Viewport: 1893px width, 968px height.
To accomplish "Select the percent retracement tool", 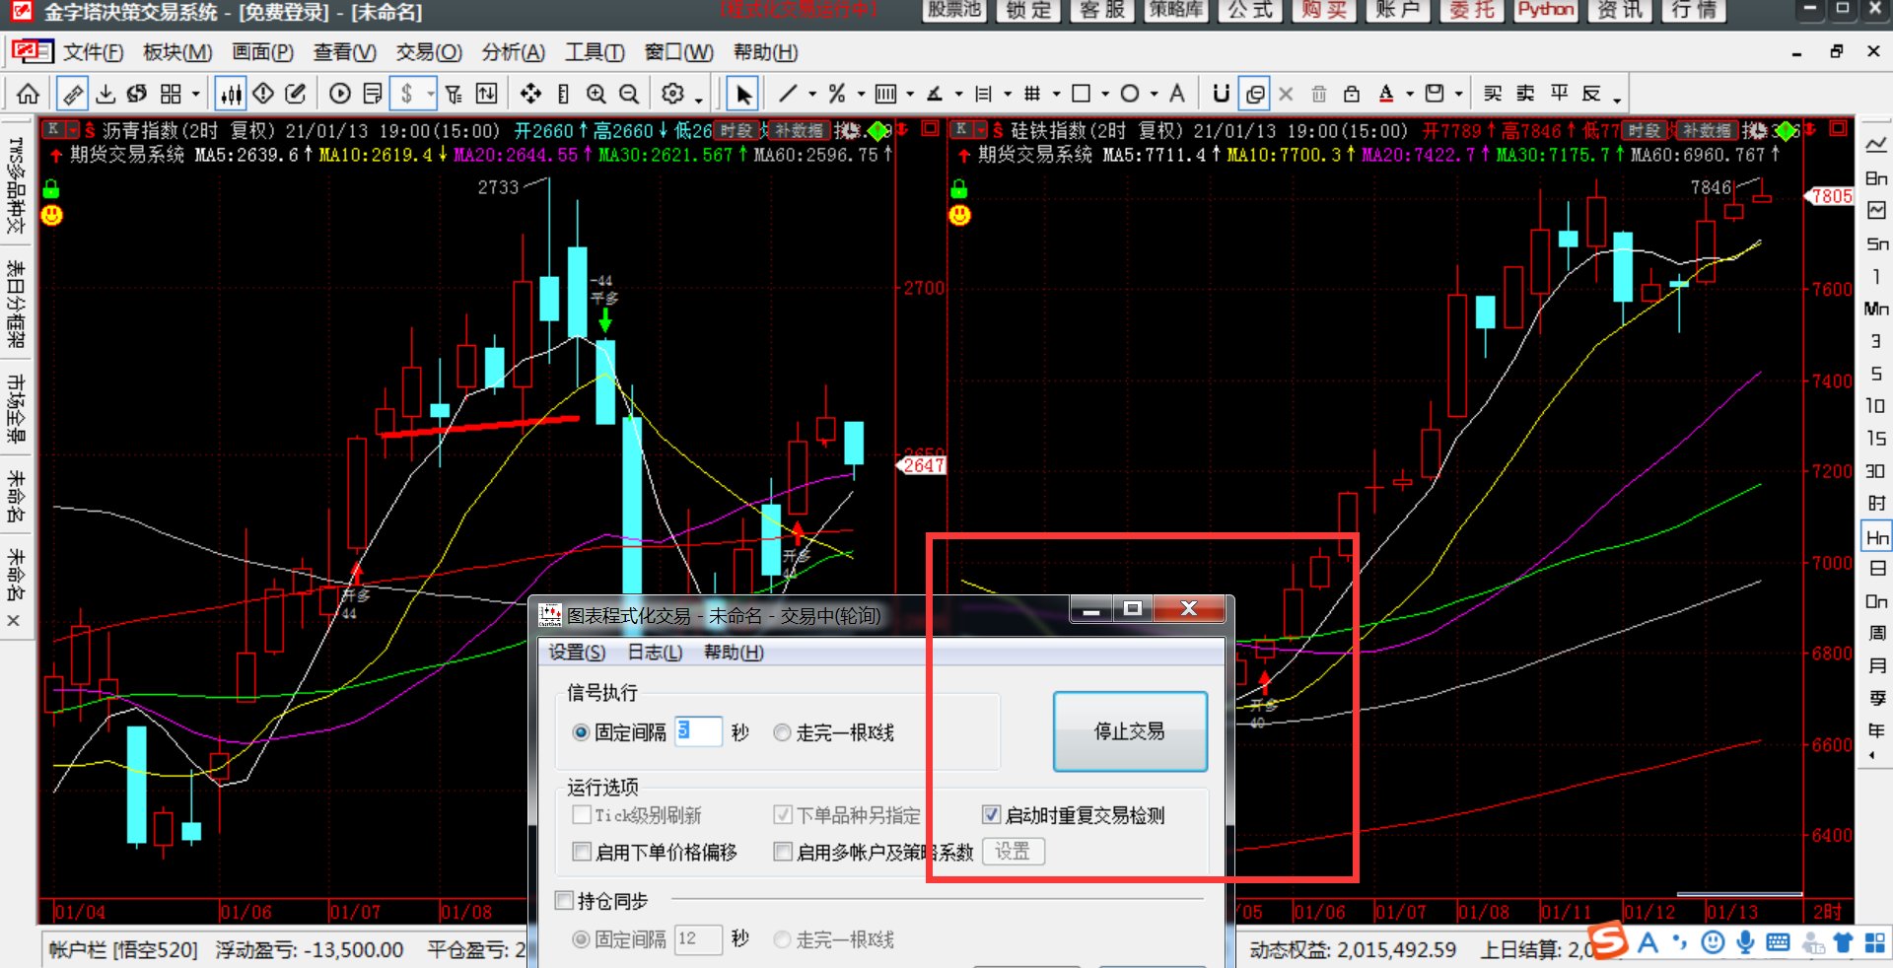I will pos(837,94).
